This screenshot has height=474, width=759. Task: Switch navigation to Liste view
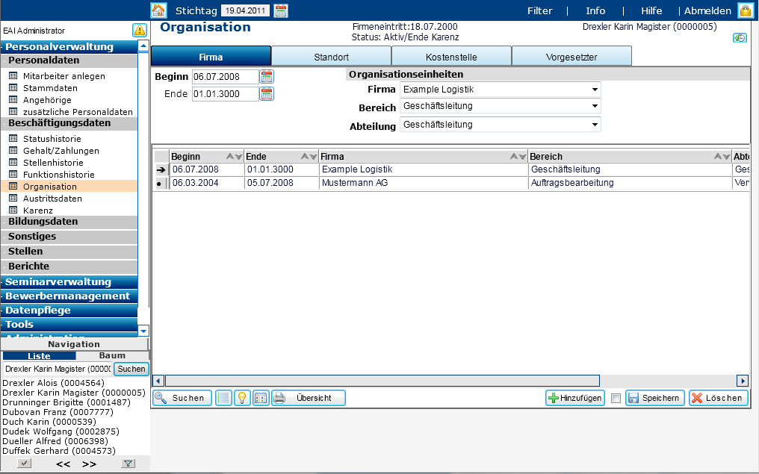pyautogui.click(x=39, y=356)
